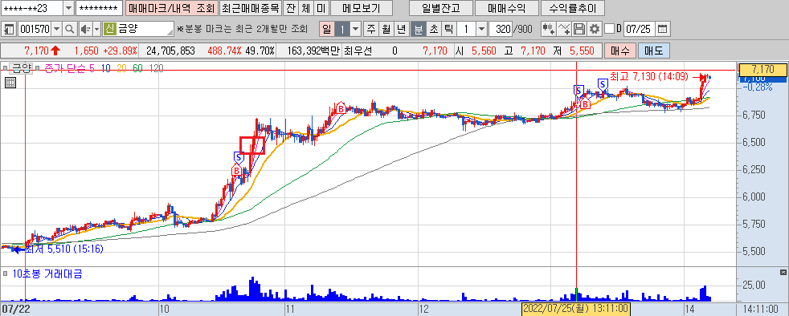Click the speaker sound icon
This screenshot has height=316, width=789.
(85, 29)
